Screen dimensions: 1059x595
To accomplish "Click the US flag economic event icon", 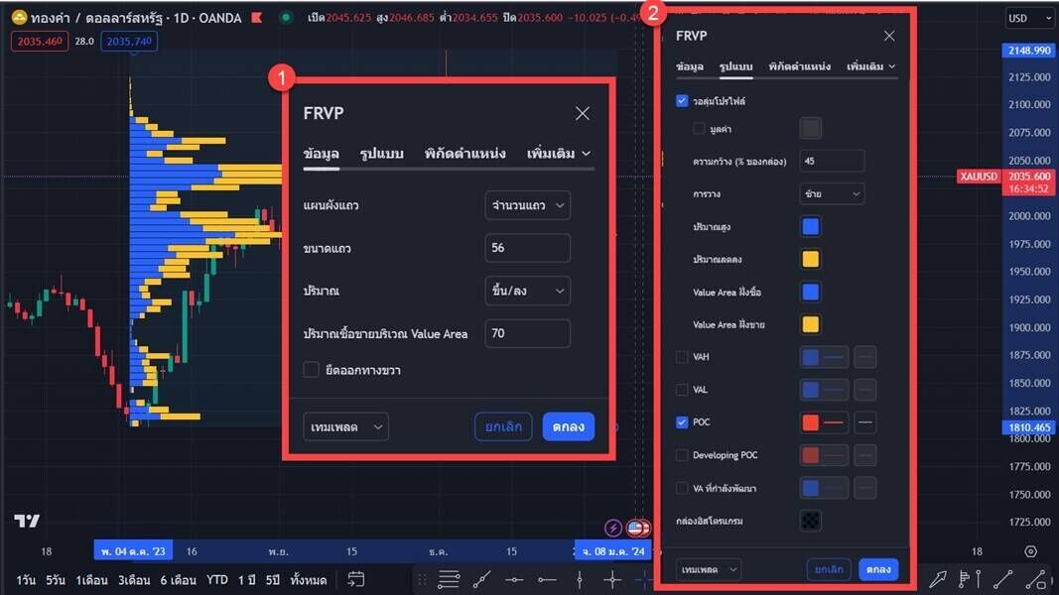I will click(636, 528).
